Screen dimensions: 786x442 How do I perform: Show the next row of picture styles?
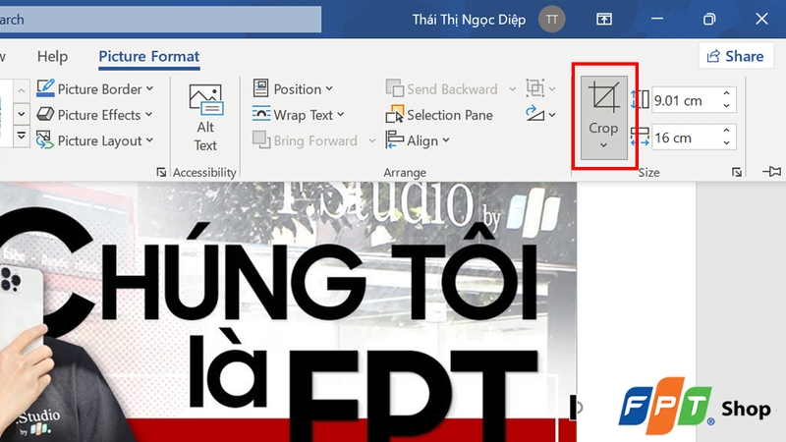click(x=21, y=114)
